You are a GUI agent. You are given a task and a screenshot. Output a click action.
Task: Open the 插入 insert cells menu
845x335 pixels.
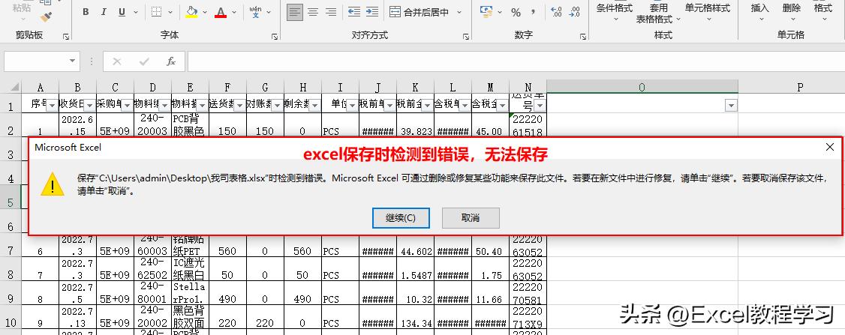tap(760, 13)
